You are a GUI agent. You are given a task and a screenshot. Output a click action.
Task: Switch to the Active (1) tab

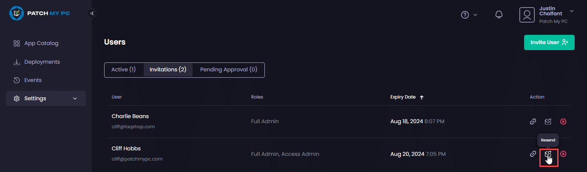click(x=123, y=70)
